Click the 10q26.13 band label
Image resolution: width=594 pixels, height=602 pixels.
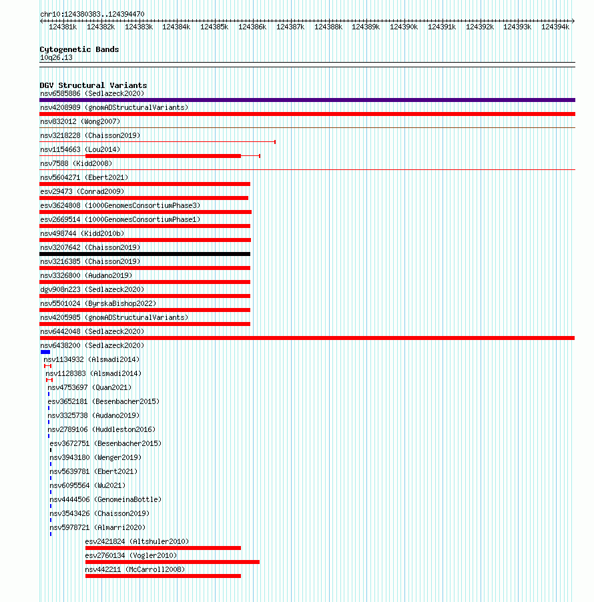tap(56, 57)
